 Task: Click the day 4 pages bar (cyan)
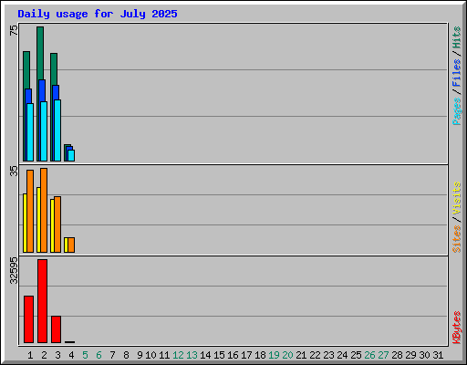coord(71,155)
